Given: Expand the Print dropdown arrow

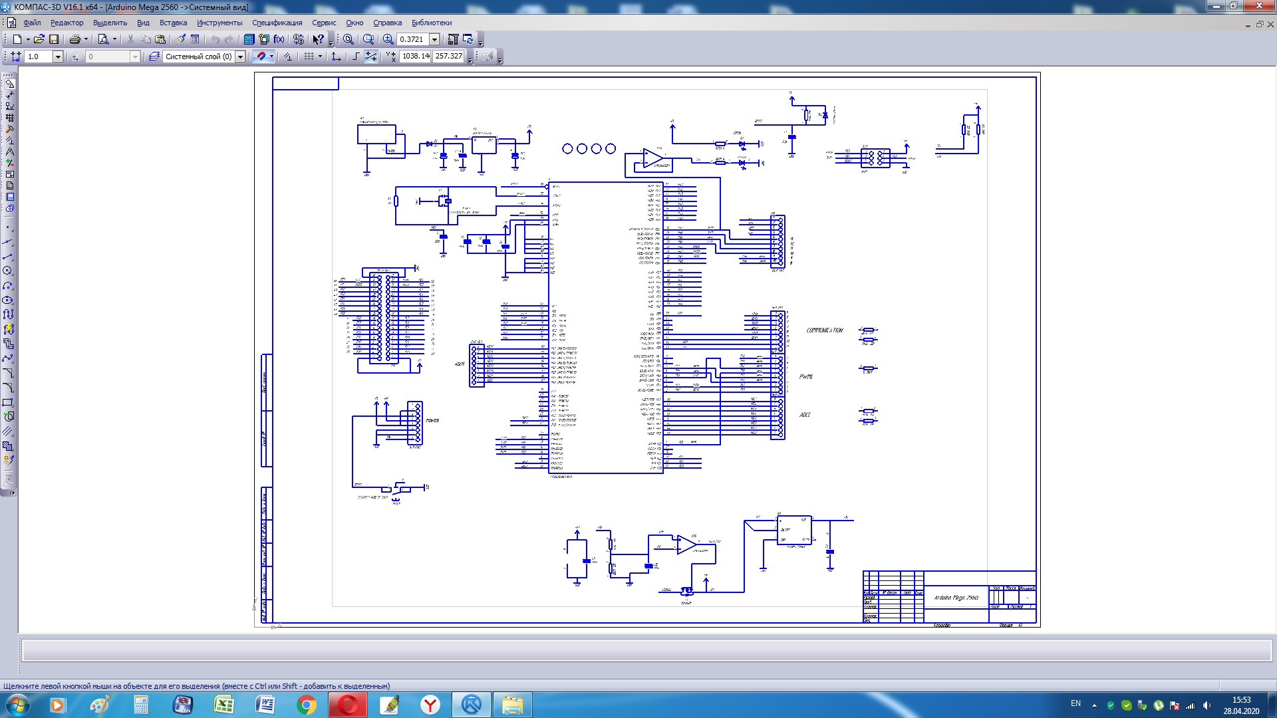Looking at the screenshot, I should (86, 39).
